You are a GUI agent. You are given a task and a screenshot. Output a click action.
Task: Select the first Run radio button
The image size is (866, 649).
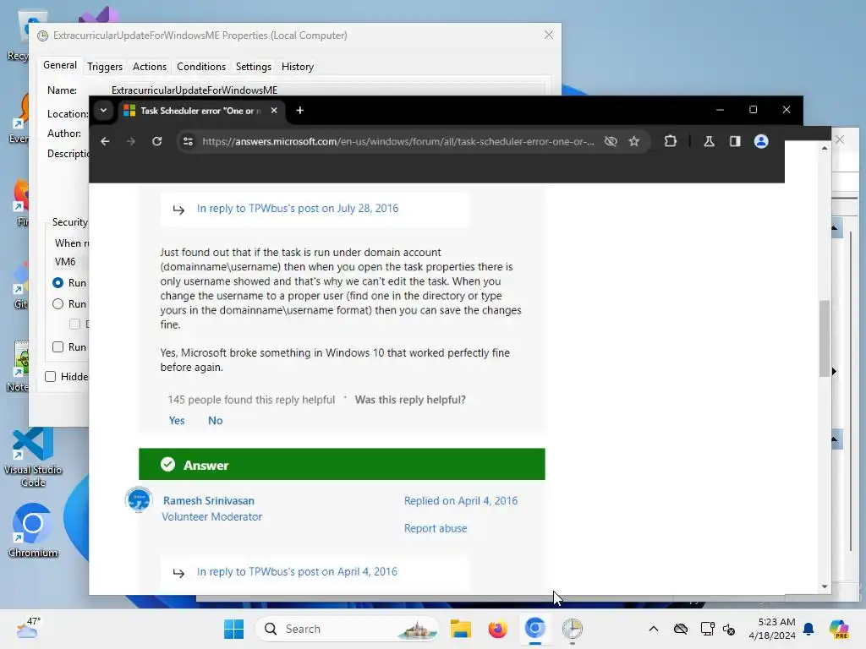[58, 282]
